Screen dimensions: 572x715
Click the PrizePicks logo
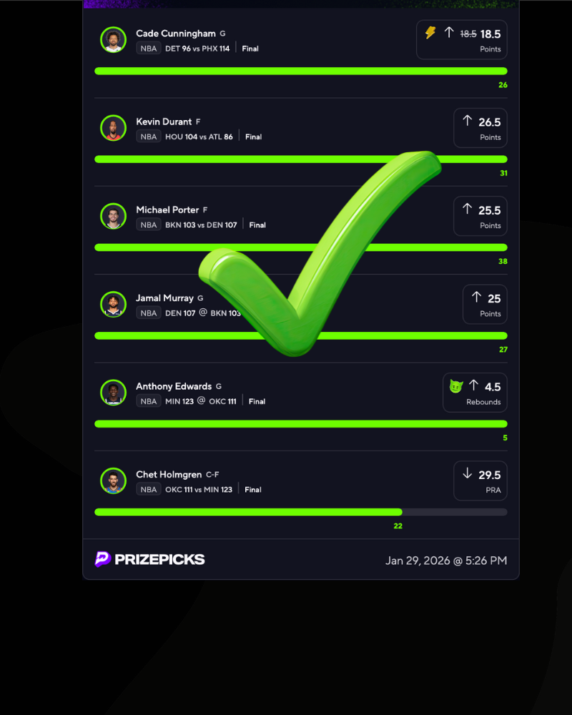(149, 559)
